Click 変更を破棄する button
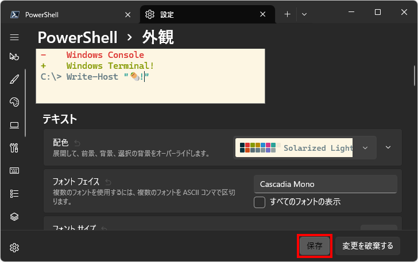 (x=367, y=246)
